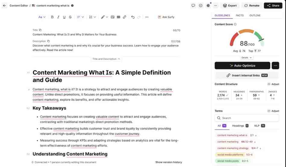Apply bold formatting
The height and width of the screenshot is (167, 286).
click(52, 17)
